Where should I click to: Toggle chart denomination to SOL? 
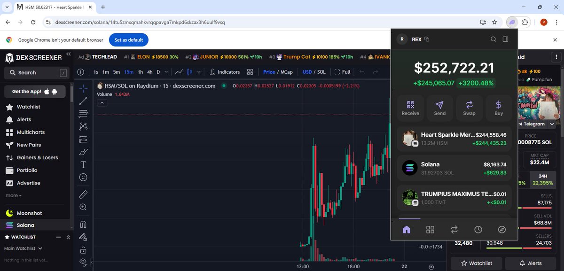(x=321, y=72)
